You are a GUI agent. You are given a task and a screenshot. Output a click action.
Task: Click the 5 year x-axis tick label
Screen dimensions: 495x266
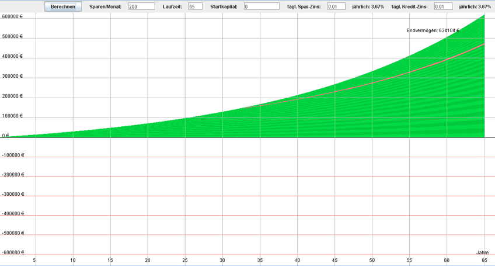point(34,260)
